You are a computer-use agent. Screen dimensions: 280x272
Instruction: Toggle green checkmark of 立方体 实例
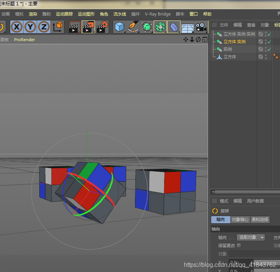point(269,42)
